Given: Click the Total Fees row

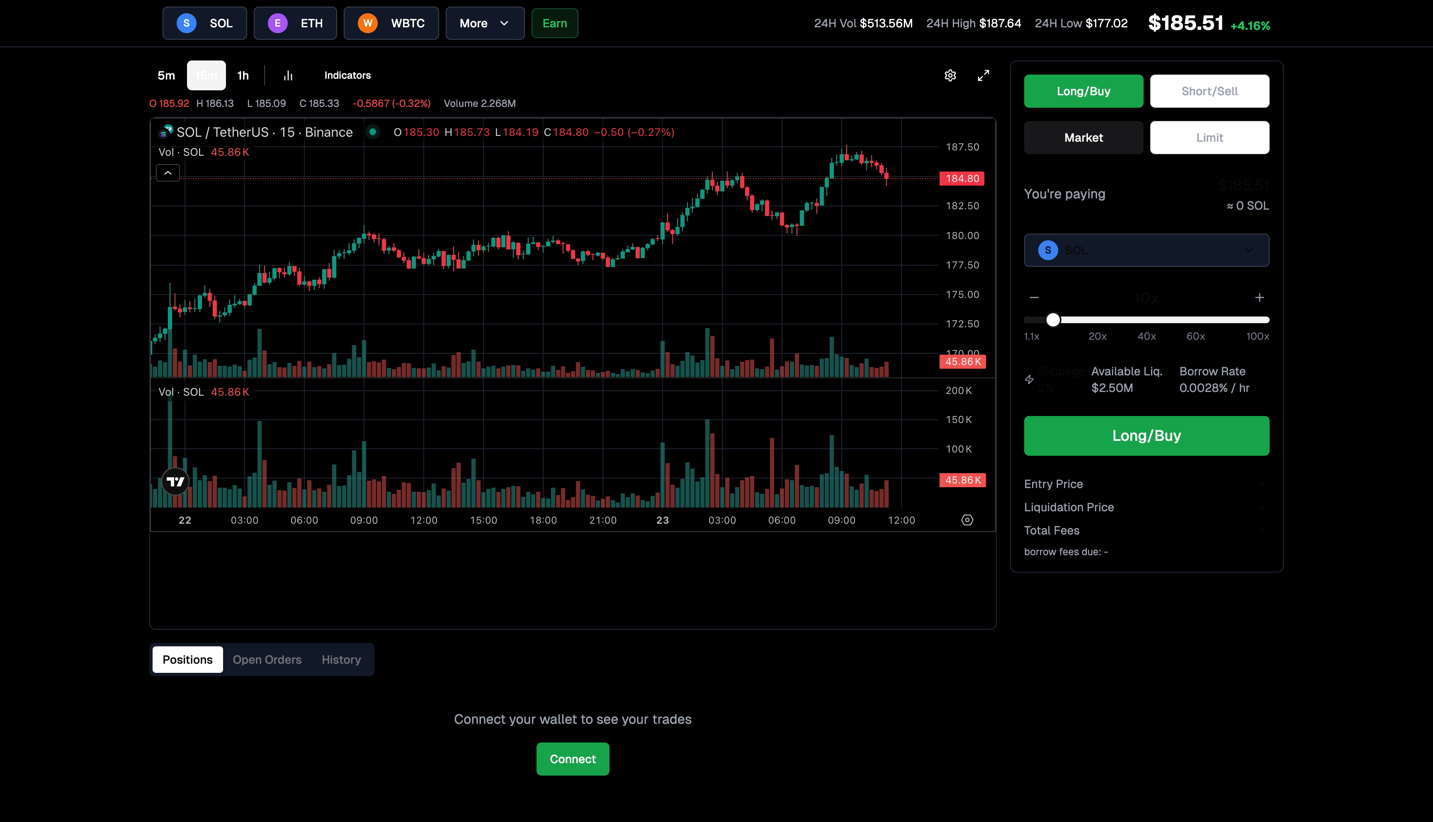Looking at the screenshot, I should click(x=1146, y=530).
